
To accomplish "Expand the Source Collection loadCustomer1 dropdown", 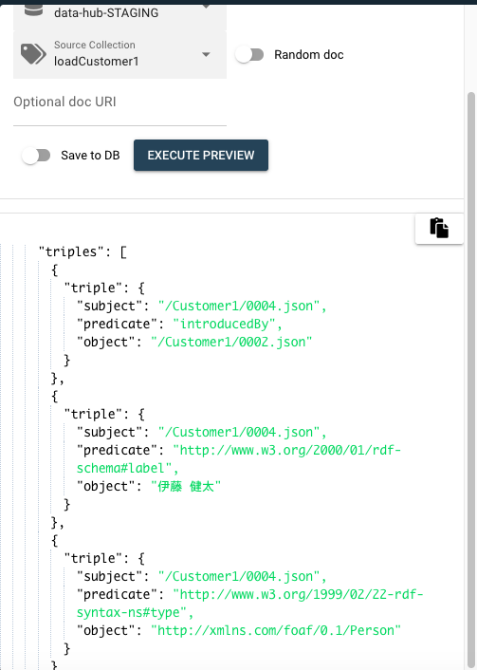I will pos(120,54).
